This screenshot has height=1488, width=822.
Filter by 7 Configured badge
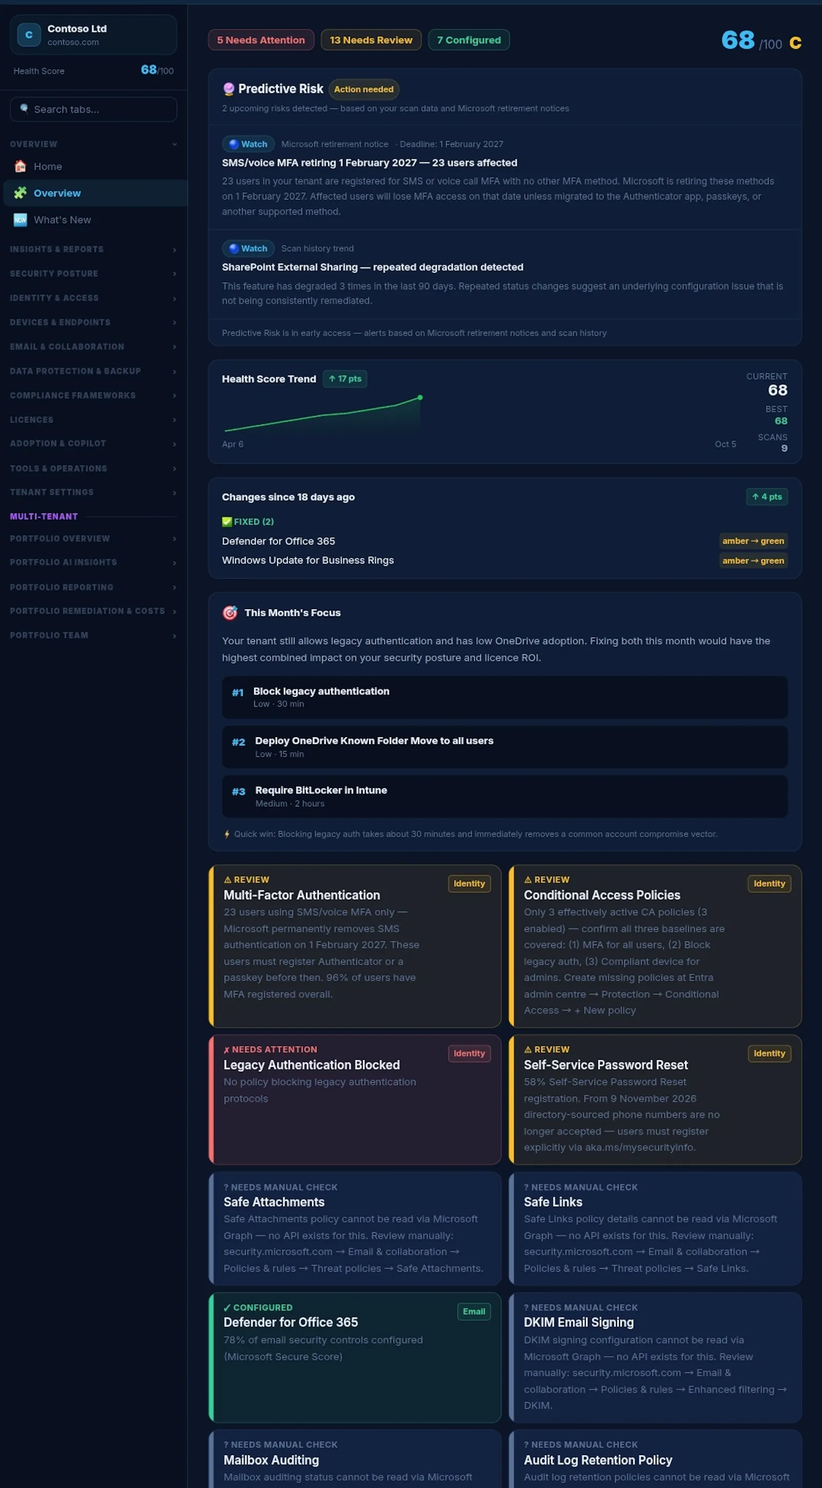click(x=469, y=40)
